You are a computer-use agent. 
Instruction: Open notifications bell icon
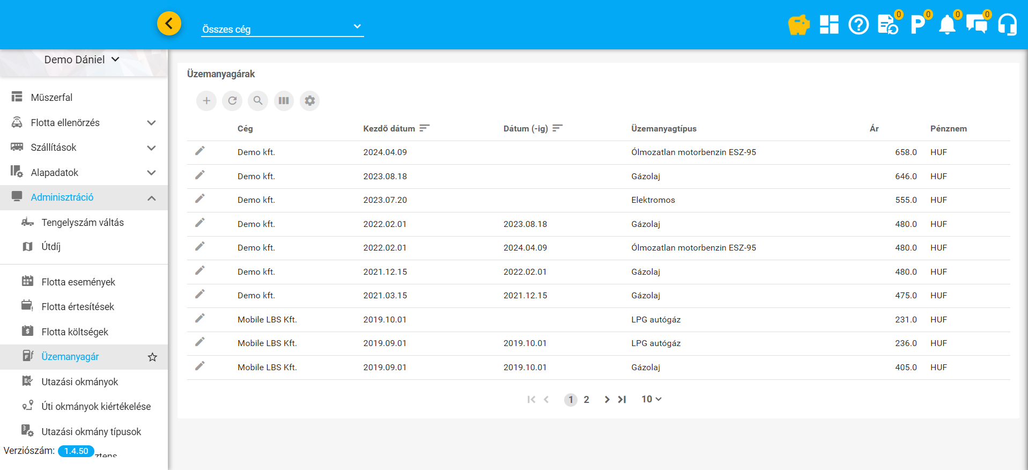tap(947, 25)
